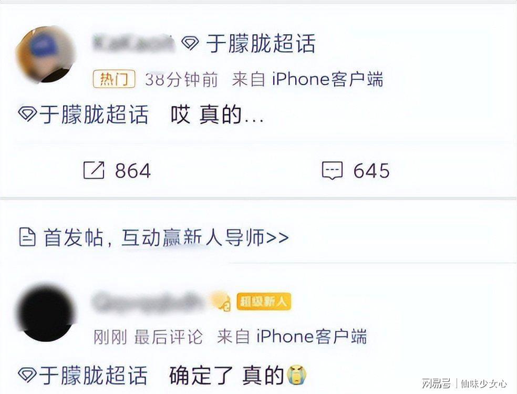
Task: Tap the crying emoji in the second post
Action: (297, 375)
